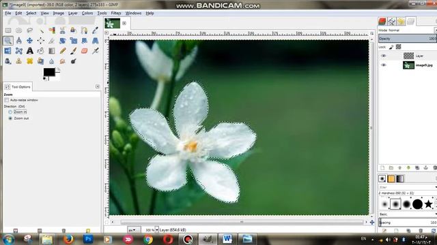437x245 pixels.
Task: Toggle lock alpha channel icon
Action: (399, 47)
